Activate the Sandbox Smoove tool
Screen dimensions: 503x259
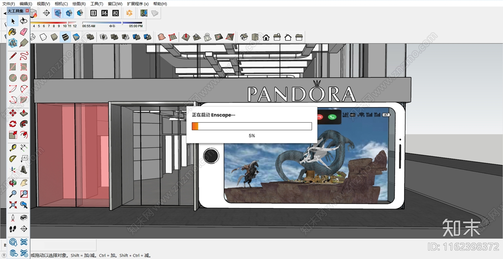point(186,37)
